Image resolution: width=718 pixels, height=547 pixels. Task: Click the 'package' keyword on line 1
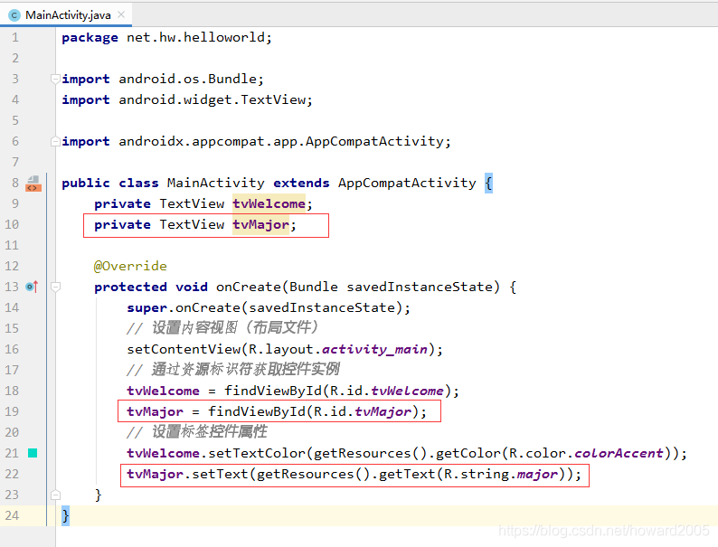90,38
